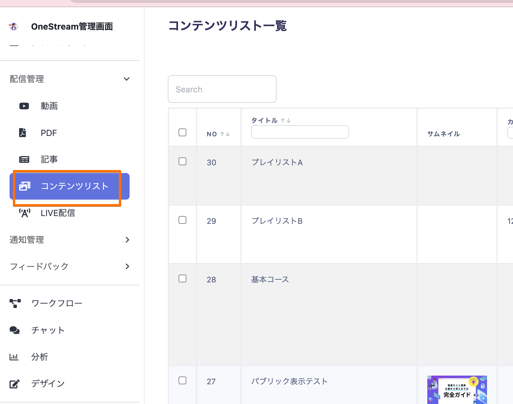Click the chat (チャット) bubbles icon

click(15, 330)
